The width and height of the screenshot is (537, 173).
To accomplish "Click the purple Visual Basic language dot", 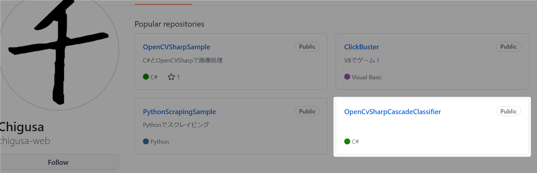I will tap(347, 77).
